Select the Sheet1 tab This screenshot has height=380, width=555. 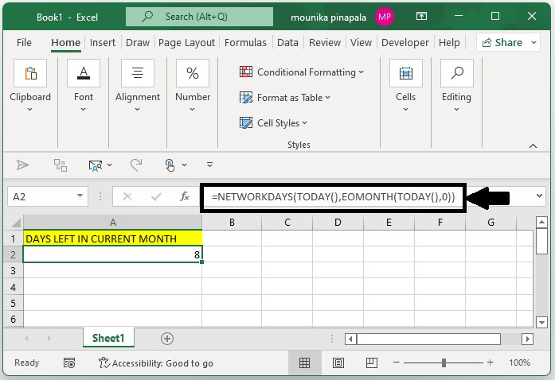(108, 339)
